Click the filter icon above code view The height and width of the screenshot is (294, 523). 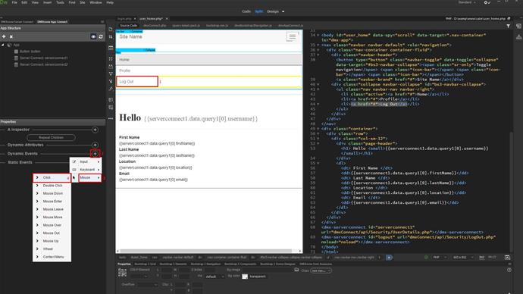click(x=508, y=26)
